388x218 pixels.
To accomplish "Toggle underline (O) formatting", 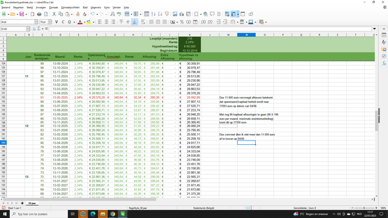I will coord(70,22).
